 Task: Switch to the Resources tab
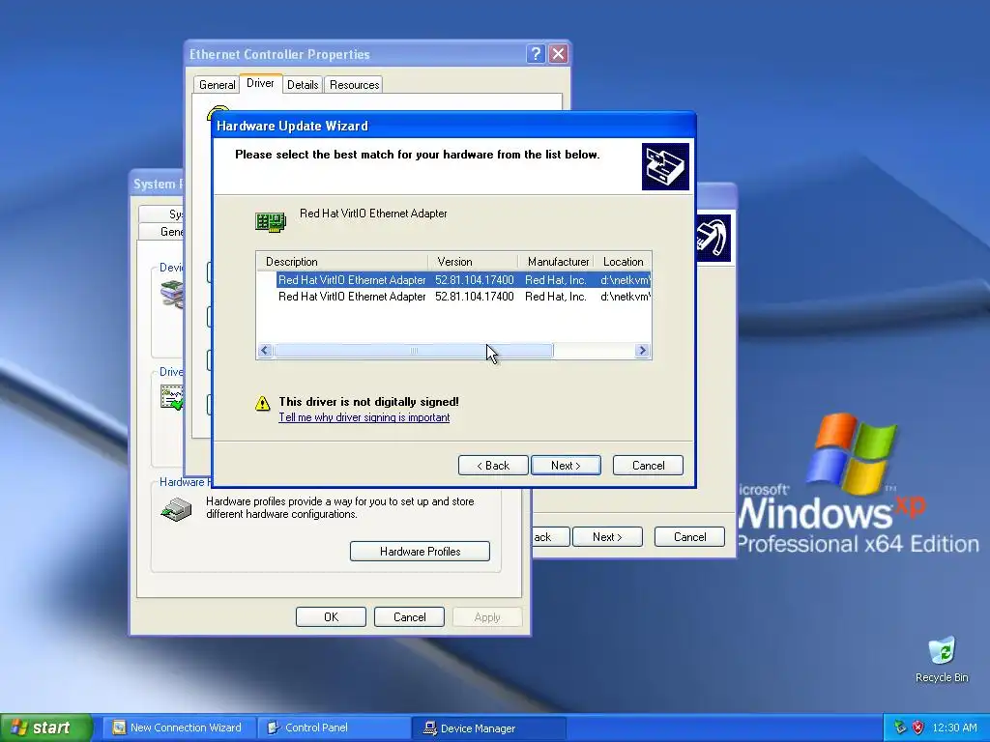354,85
